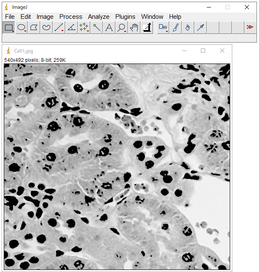Open More Tools double-arrow menu
259x272 pixels.
click(250, 28)
